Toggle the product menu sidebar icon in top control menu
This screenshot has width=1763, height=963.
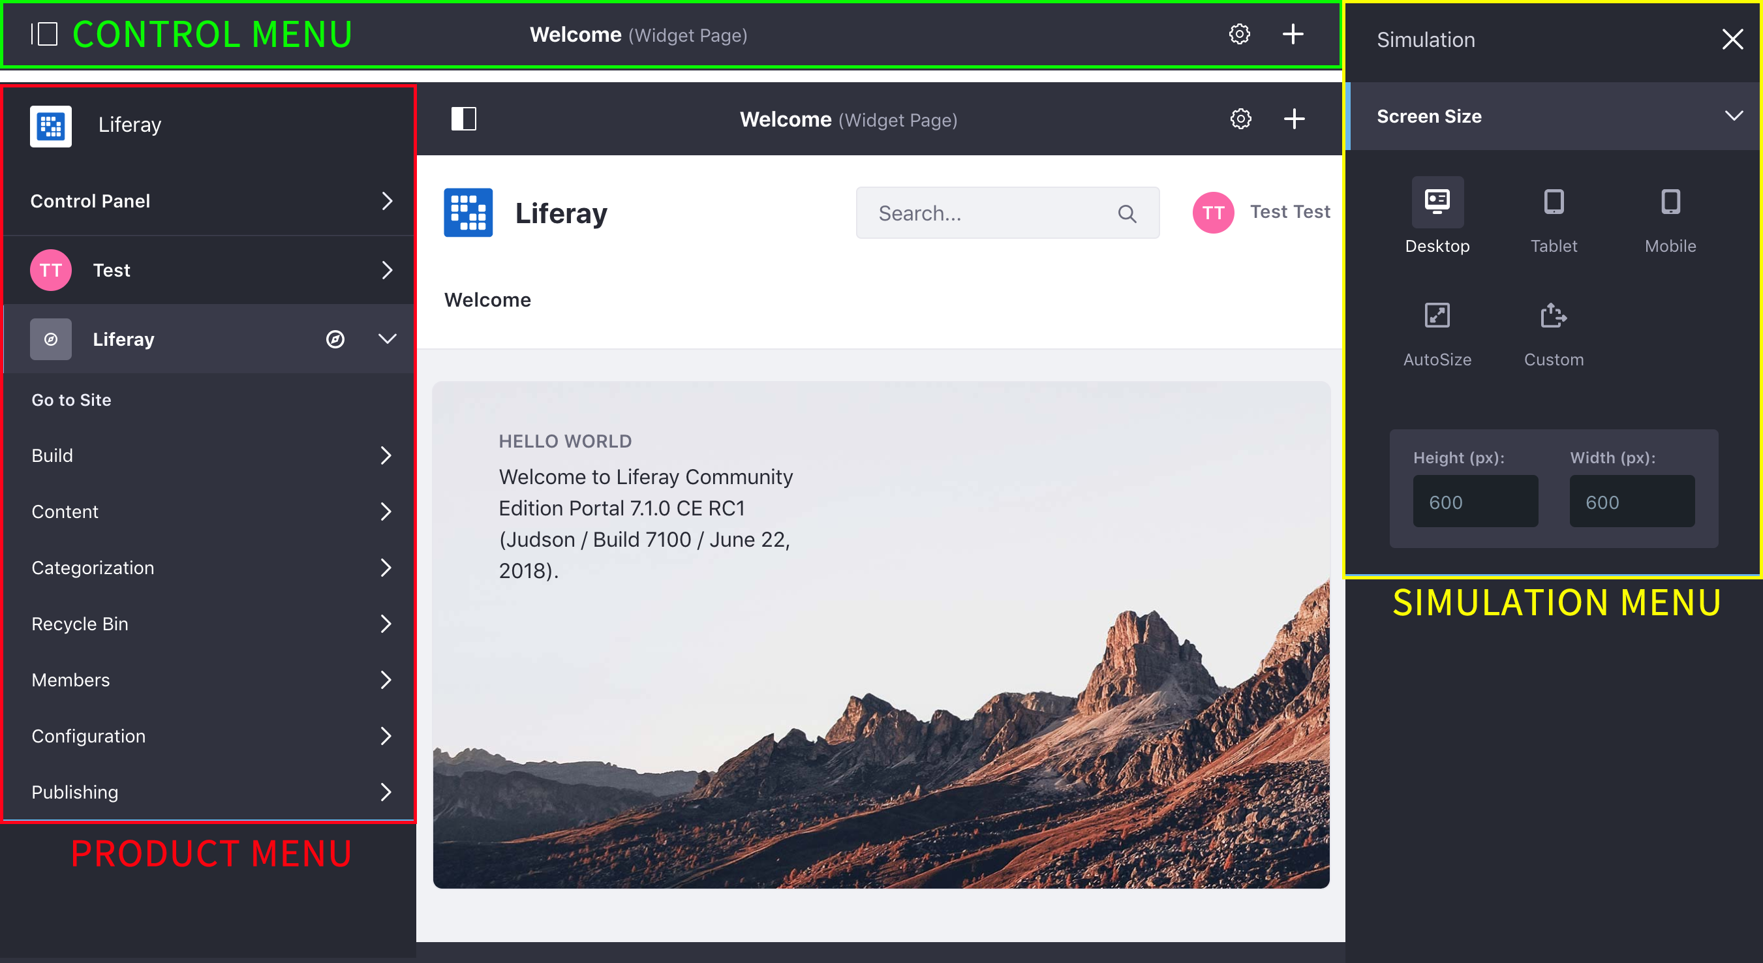click(44, 34)
